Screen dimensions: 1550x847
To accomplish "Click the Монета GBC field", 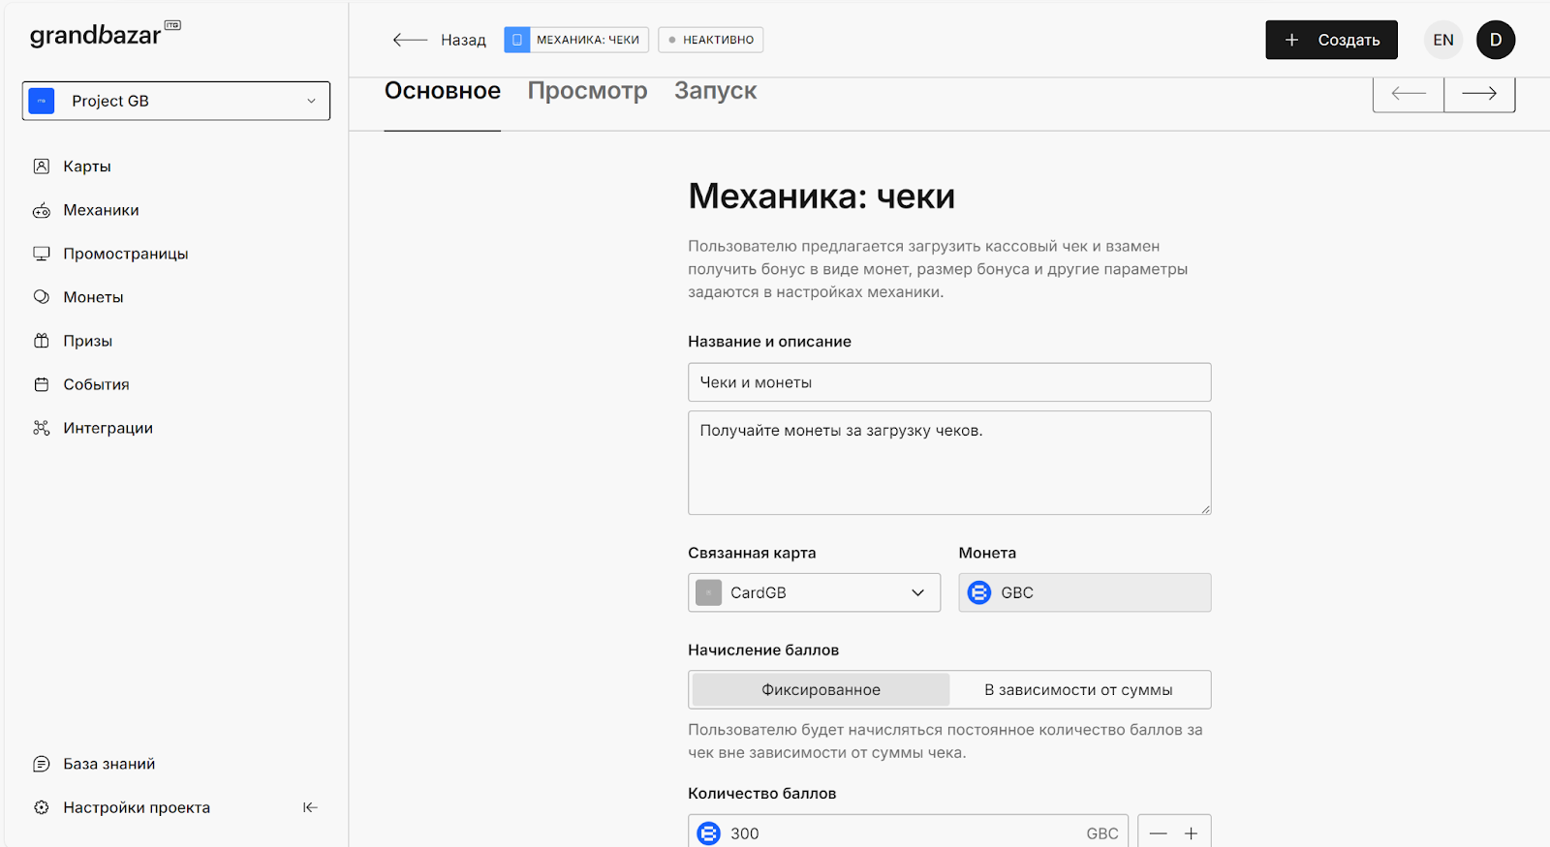I will click(x=1085, y=592).
